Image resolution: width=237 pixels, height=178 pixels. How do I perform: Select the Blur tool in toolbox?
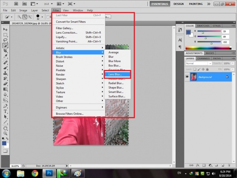pos(5,95)
